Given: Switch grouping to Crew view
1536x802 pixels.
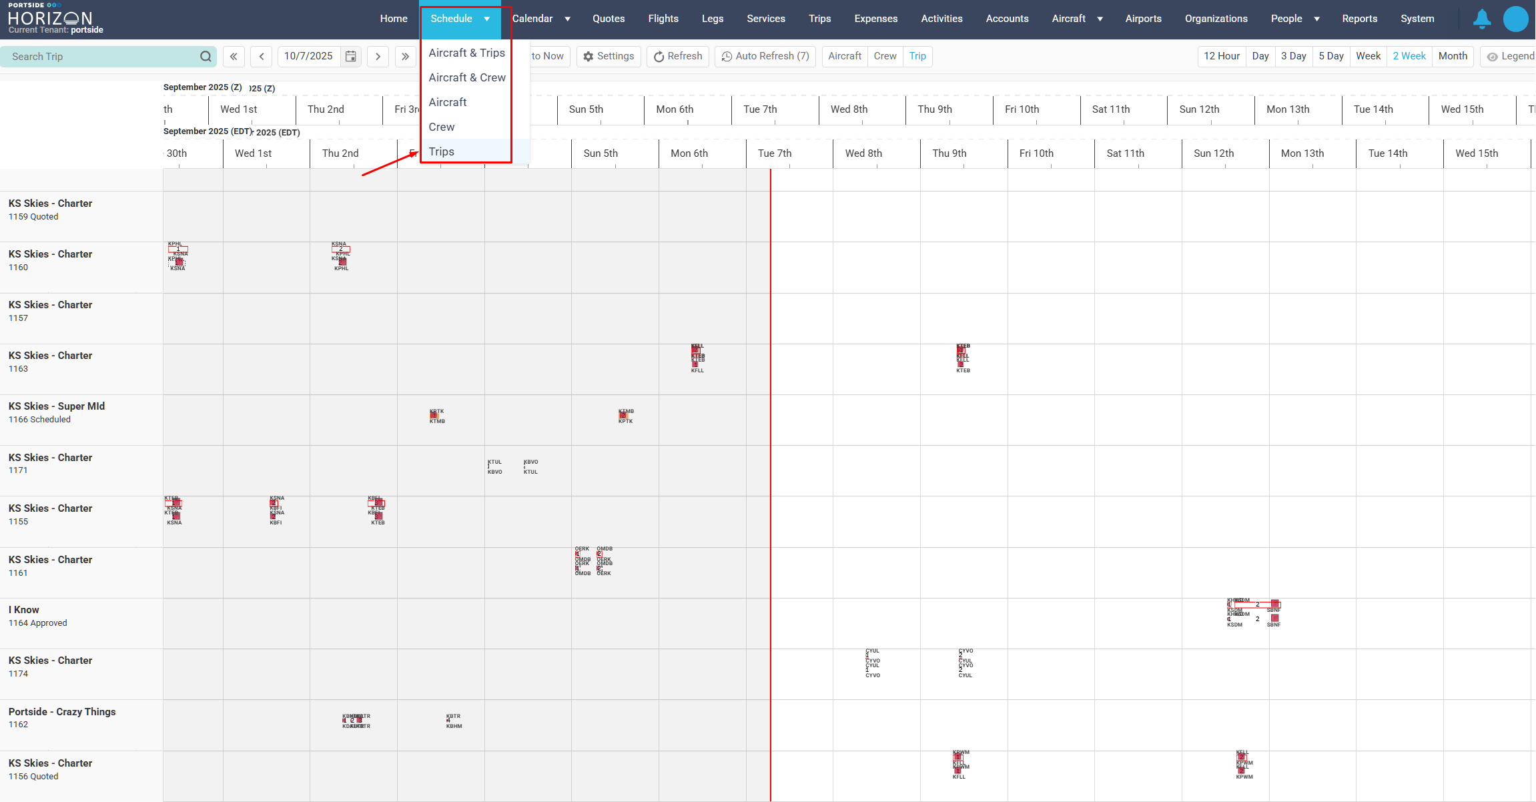Looking at the screenshot, I should [x=885, y=56].
